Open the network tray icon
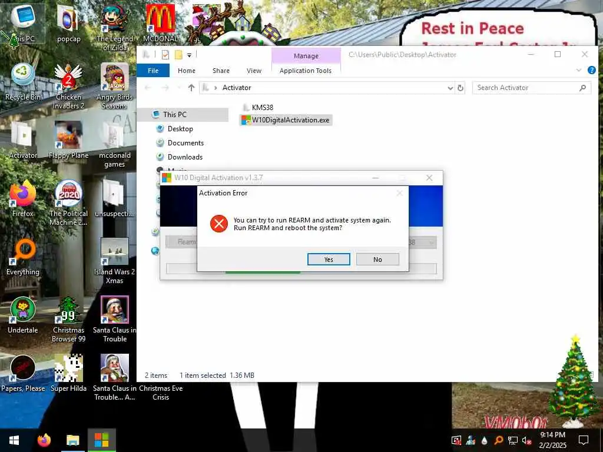 coord(513,440)
